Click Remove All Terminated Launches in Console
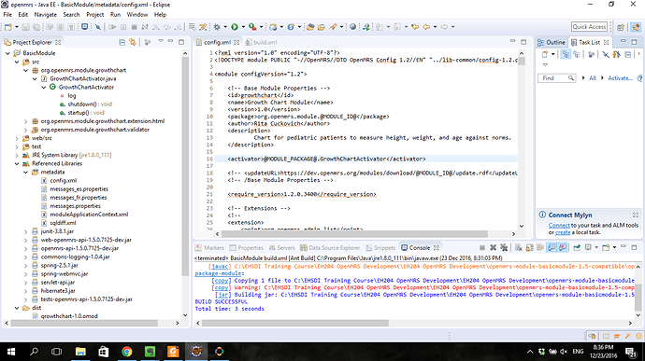The height and width of the screenshot is (361, 645). (504, 247)
